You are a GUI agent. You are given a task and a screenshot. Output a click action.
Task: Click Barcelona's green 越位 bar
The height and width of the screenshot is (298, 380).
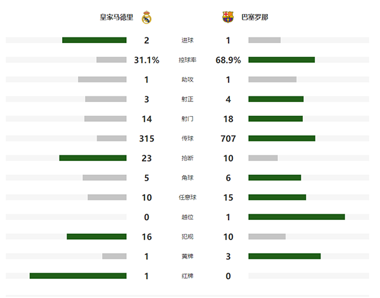296,217
